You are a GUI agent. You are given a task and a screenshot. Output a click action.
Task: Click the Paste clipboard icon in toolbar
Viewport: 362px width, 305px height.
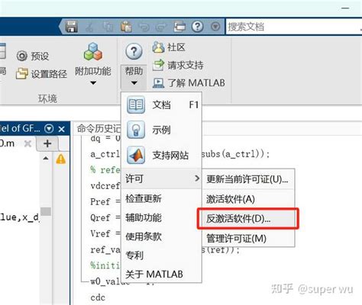tap(126, 27)
